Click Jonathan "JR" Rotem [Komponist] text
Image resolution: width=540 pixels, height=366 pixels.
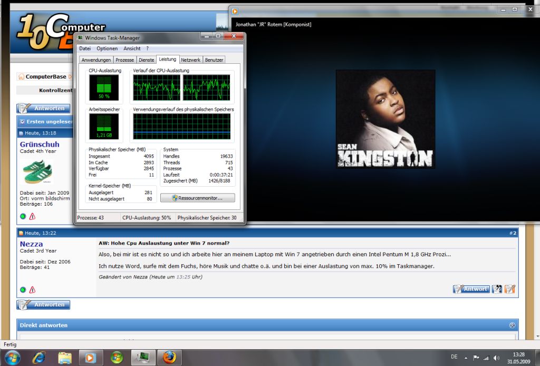point(274,24)
